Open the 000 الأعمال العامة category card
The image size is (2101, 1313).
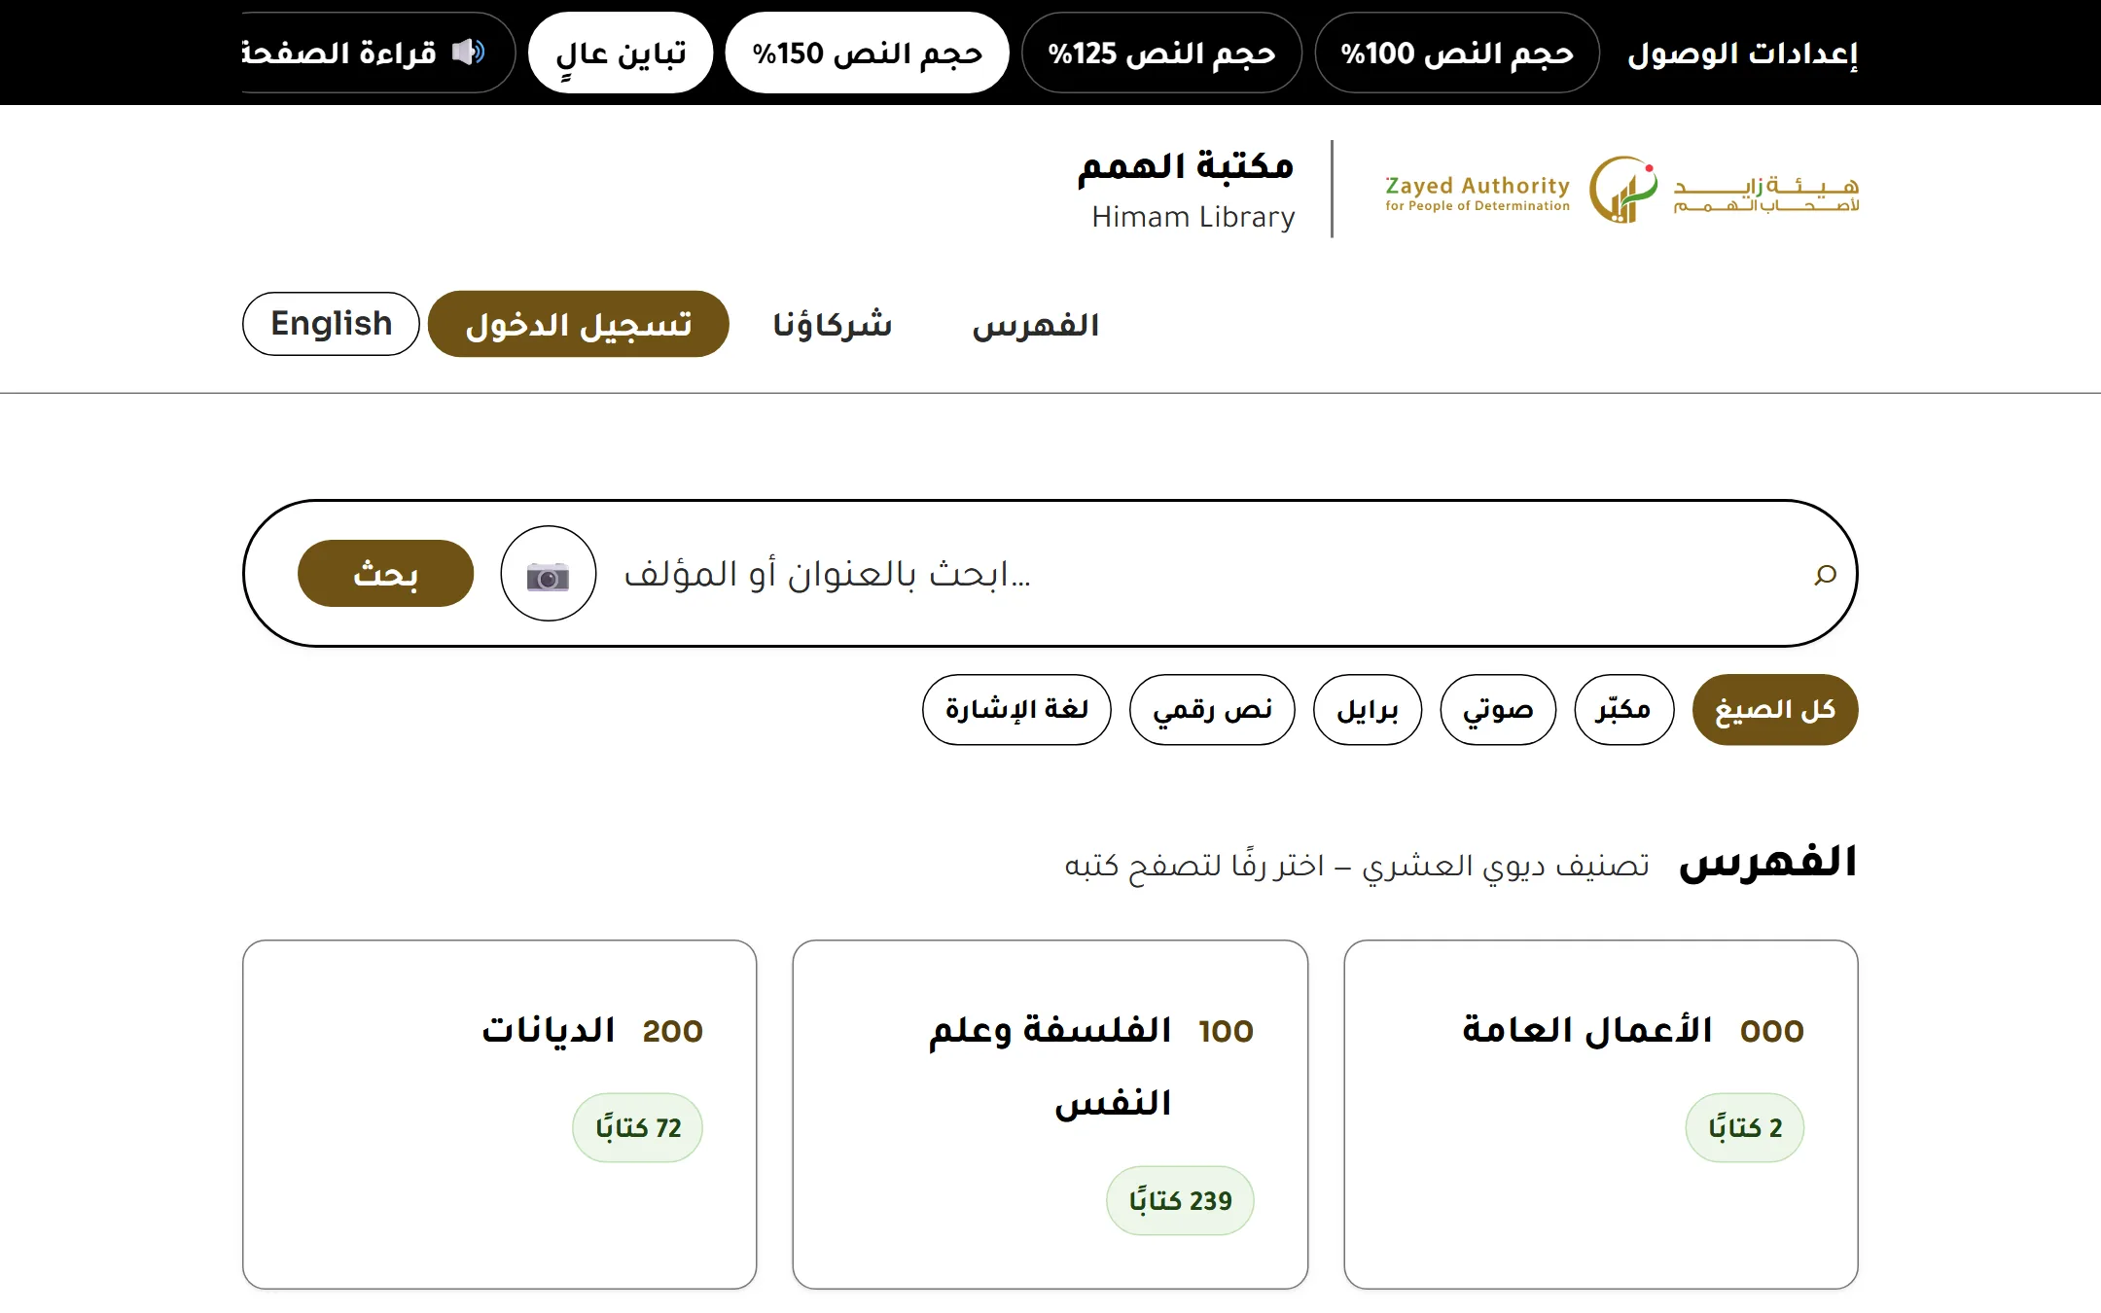(x=1601, y=1115)
